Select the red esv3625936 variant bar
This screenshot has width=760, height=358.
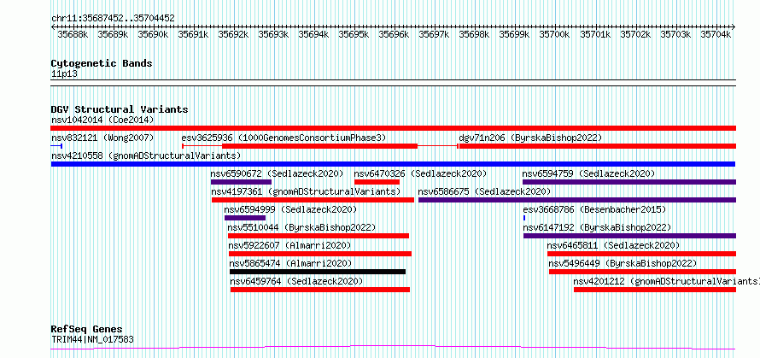pyautogui.click(x=319, y=146)
